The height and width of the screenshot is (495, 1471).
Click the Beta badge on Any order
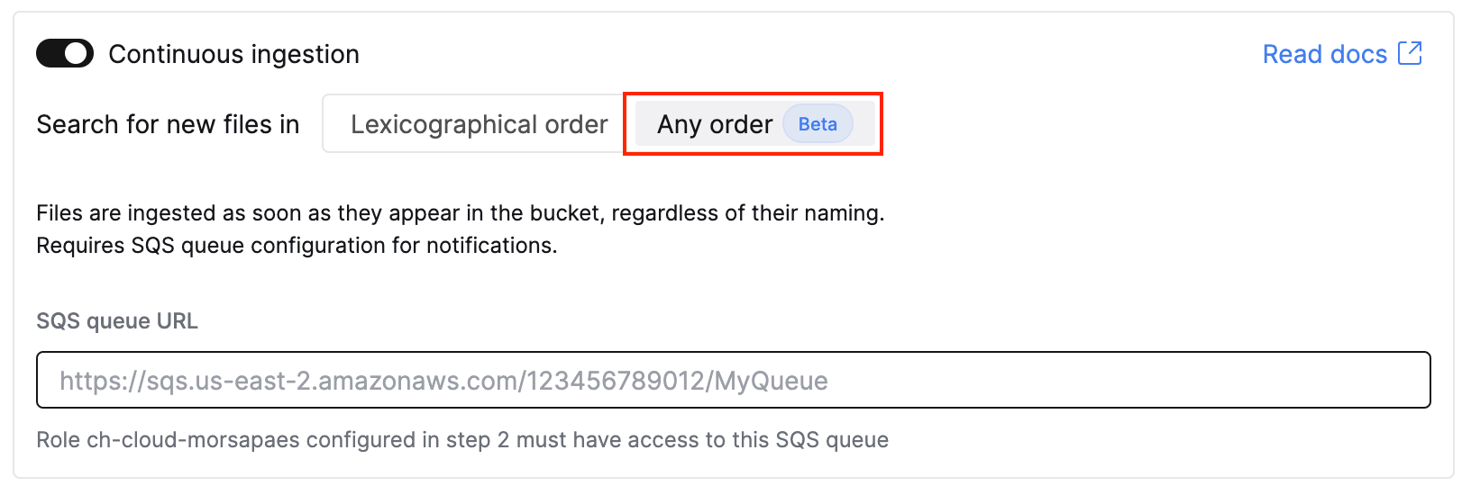point(818,124)
